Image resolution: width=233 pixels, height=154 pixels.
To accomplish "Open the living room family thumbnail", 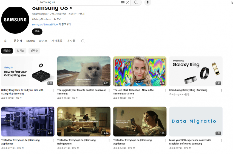I will tap(84, 121).
